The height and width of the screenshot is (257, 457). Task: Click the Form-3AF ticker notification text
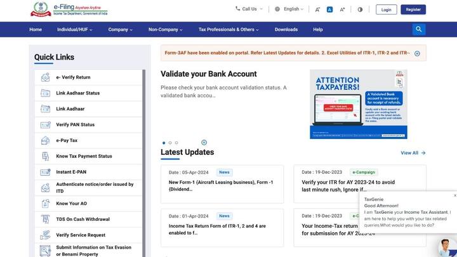(x=287, y=53)
